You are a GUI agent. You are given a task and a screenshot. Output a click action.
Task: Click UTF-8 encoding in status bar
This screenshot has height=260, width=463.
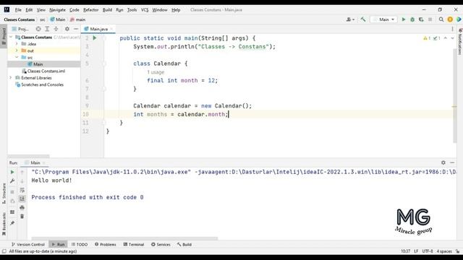click(x=428, y=251)
